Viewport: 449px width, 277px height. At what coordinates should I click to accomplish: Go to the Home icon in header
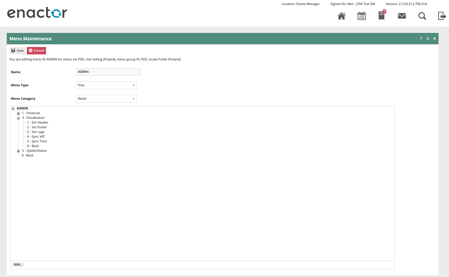pos(342,16)
